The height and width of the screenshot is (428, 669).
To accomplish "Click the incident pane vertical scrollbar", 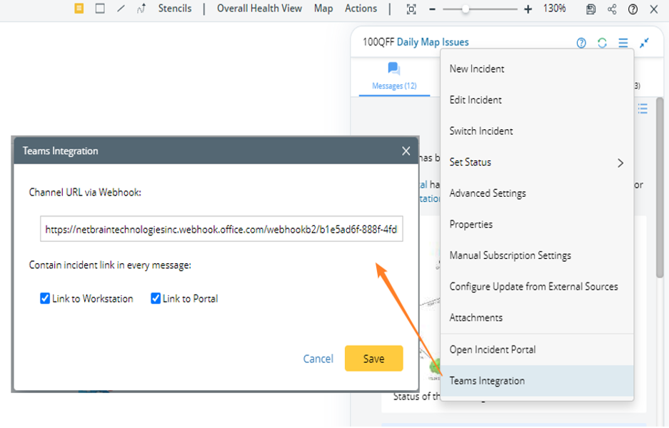I will pos(660,188).
